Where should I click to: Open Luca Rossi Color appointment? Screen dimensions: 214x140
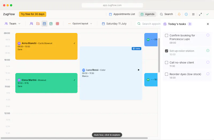tap(111, 73)
